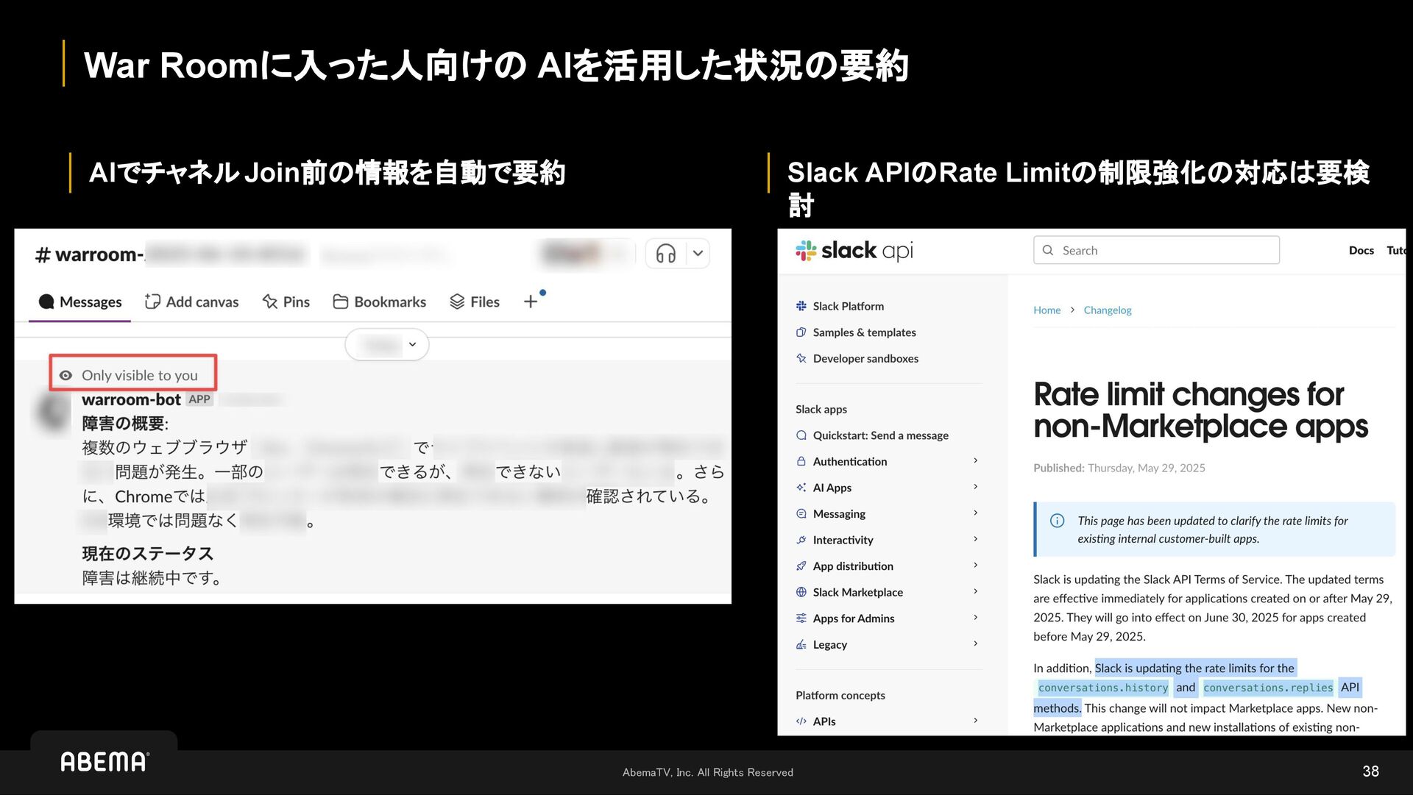Click the Pins pushpin icon

270,302
